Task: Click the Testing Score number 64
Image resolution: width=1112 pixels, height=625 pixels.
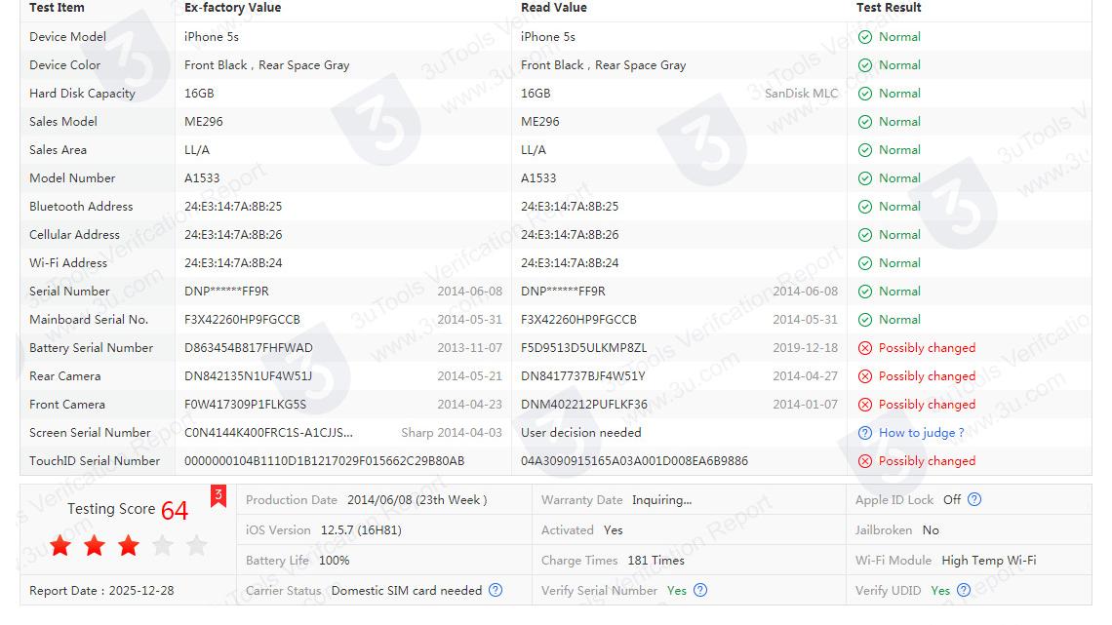Action: pyautogui.click(x=175, y=510)
